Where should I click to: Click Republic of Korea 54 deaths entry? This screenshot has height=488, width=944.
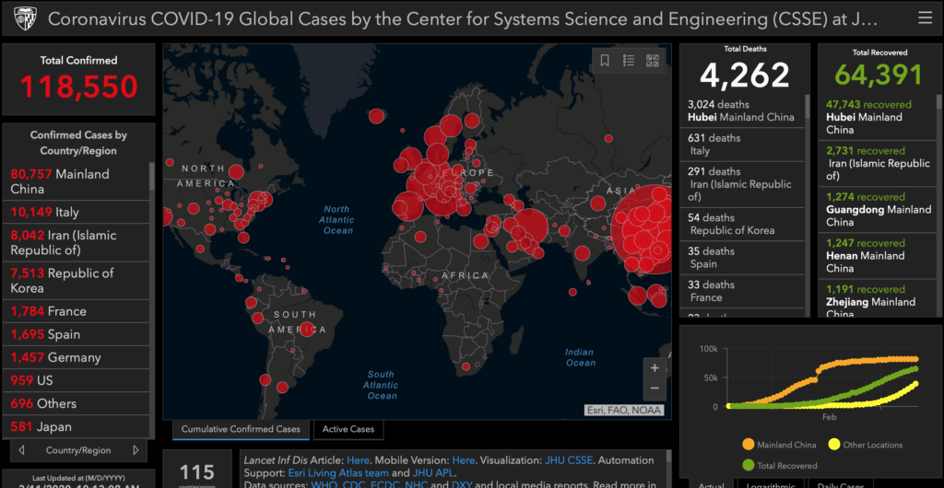tap(742, 224)
